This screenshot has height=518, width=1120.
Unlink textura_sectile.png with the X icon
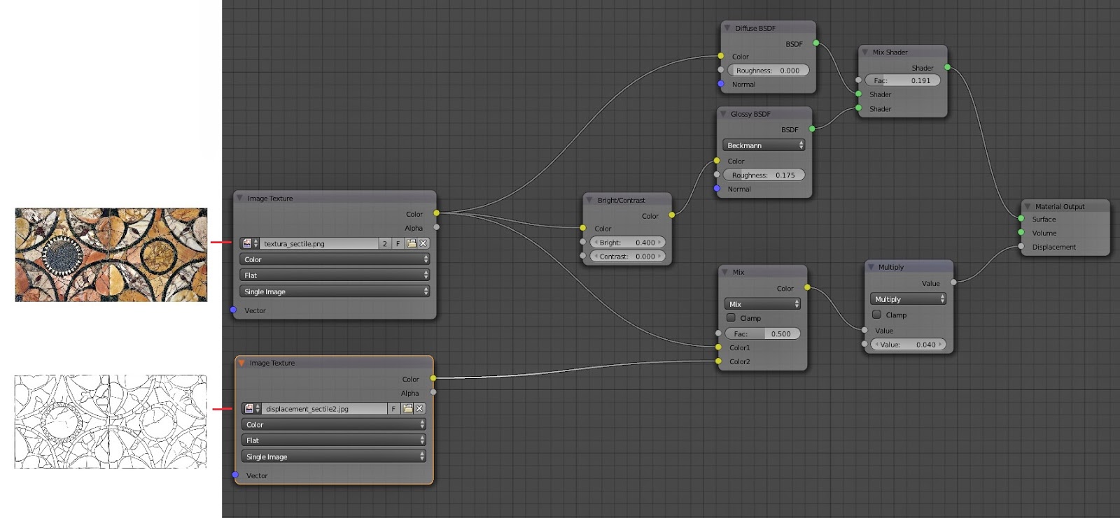coord(423,243)
